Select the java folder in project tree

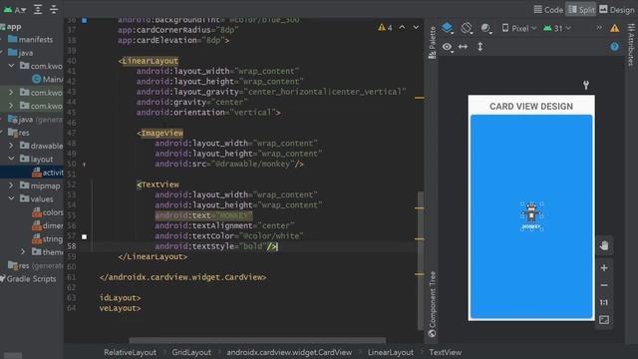click(21, 53)
